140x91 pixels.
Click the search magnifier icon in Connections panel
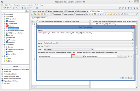tap(27, 11)
